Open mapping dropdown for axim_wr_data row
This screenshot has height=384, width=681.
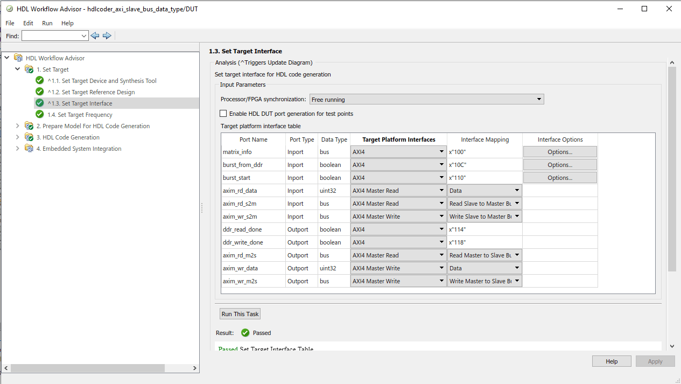[x=485, y=268]
